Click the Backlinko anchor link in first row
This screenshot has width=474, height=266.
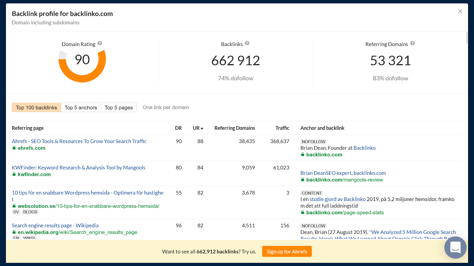tap(364, 148)
